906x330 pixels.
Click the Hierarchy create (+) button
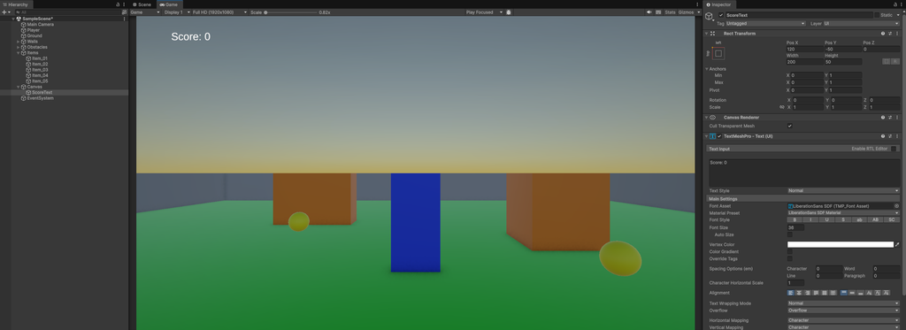(x=5, y=12)
